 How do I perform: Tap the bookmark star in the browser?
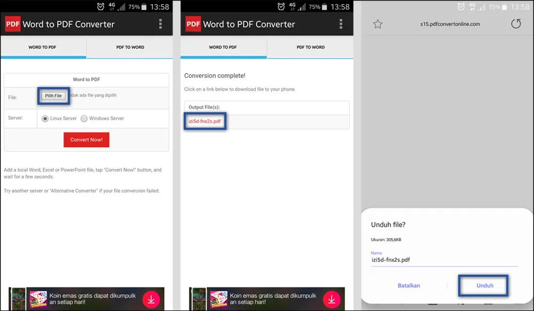378,24
